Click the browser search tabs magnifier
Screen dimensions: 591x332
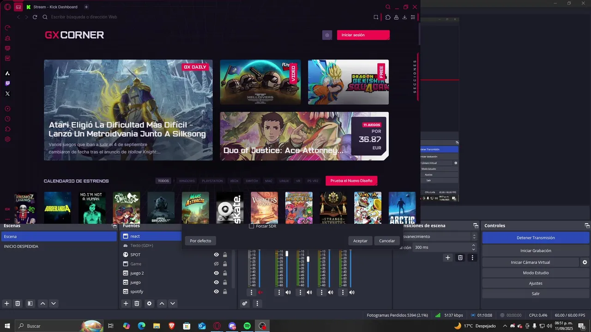point(388,7)
